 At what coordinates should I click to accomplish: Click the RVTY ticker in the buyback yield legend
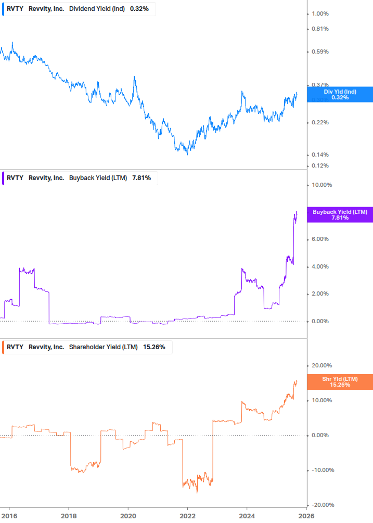15,178
